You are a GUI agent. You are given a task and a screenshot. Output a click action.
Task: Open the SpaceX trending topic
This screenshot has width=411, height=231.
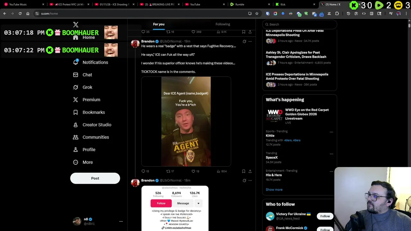[x=272, y=158]
